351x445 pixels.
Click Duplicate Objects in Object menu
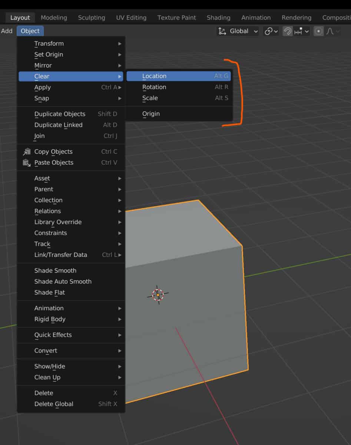coord(60,114)
